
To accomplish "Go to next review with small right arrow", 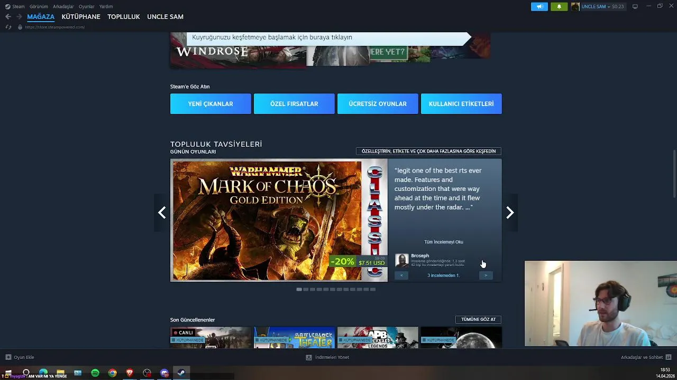I will click(x=486, y=275).
